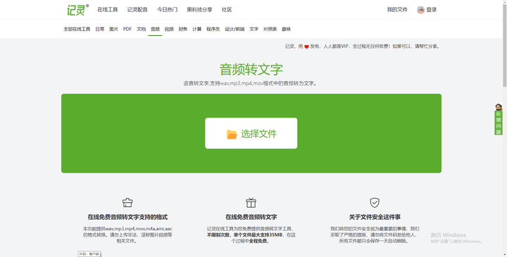Click the basket icon above 支持的格式
507x257 pixels.
(127, 203)
